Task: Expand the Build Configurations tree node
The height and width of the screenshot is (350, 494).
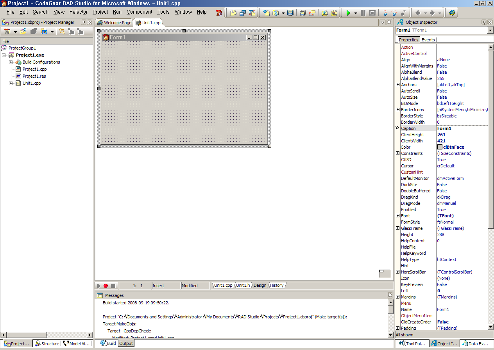Action: 11,62
